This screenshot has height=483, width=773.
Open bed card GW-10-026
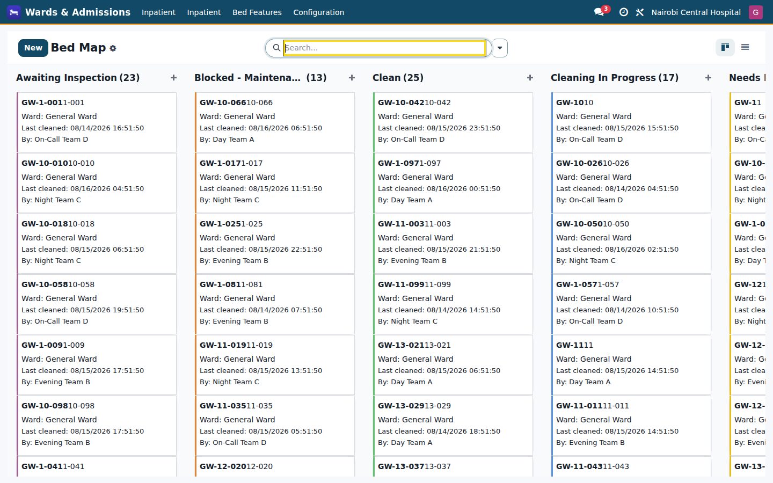[631, 183]
